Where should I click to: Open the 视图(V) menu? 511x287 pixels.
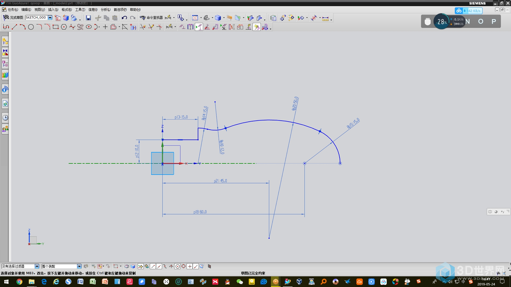[39, 10]
